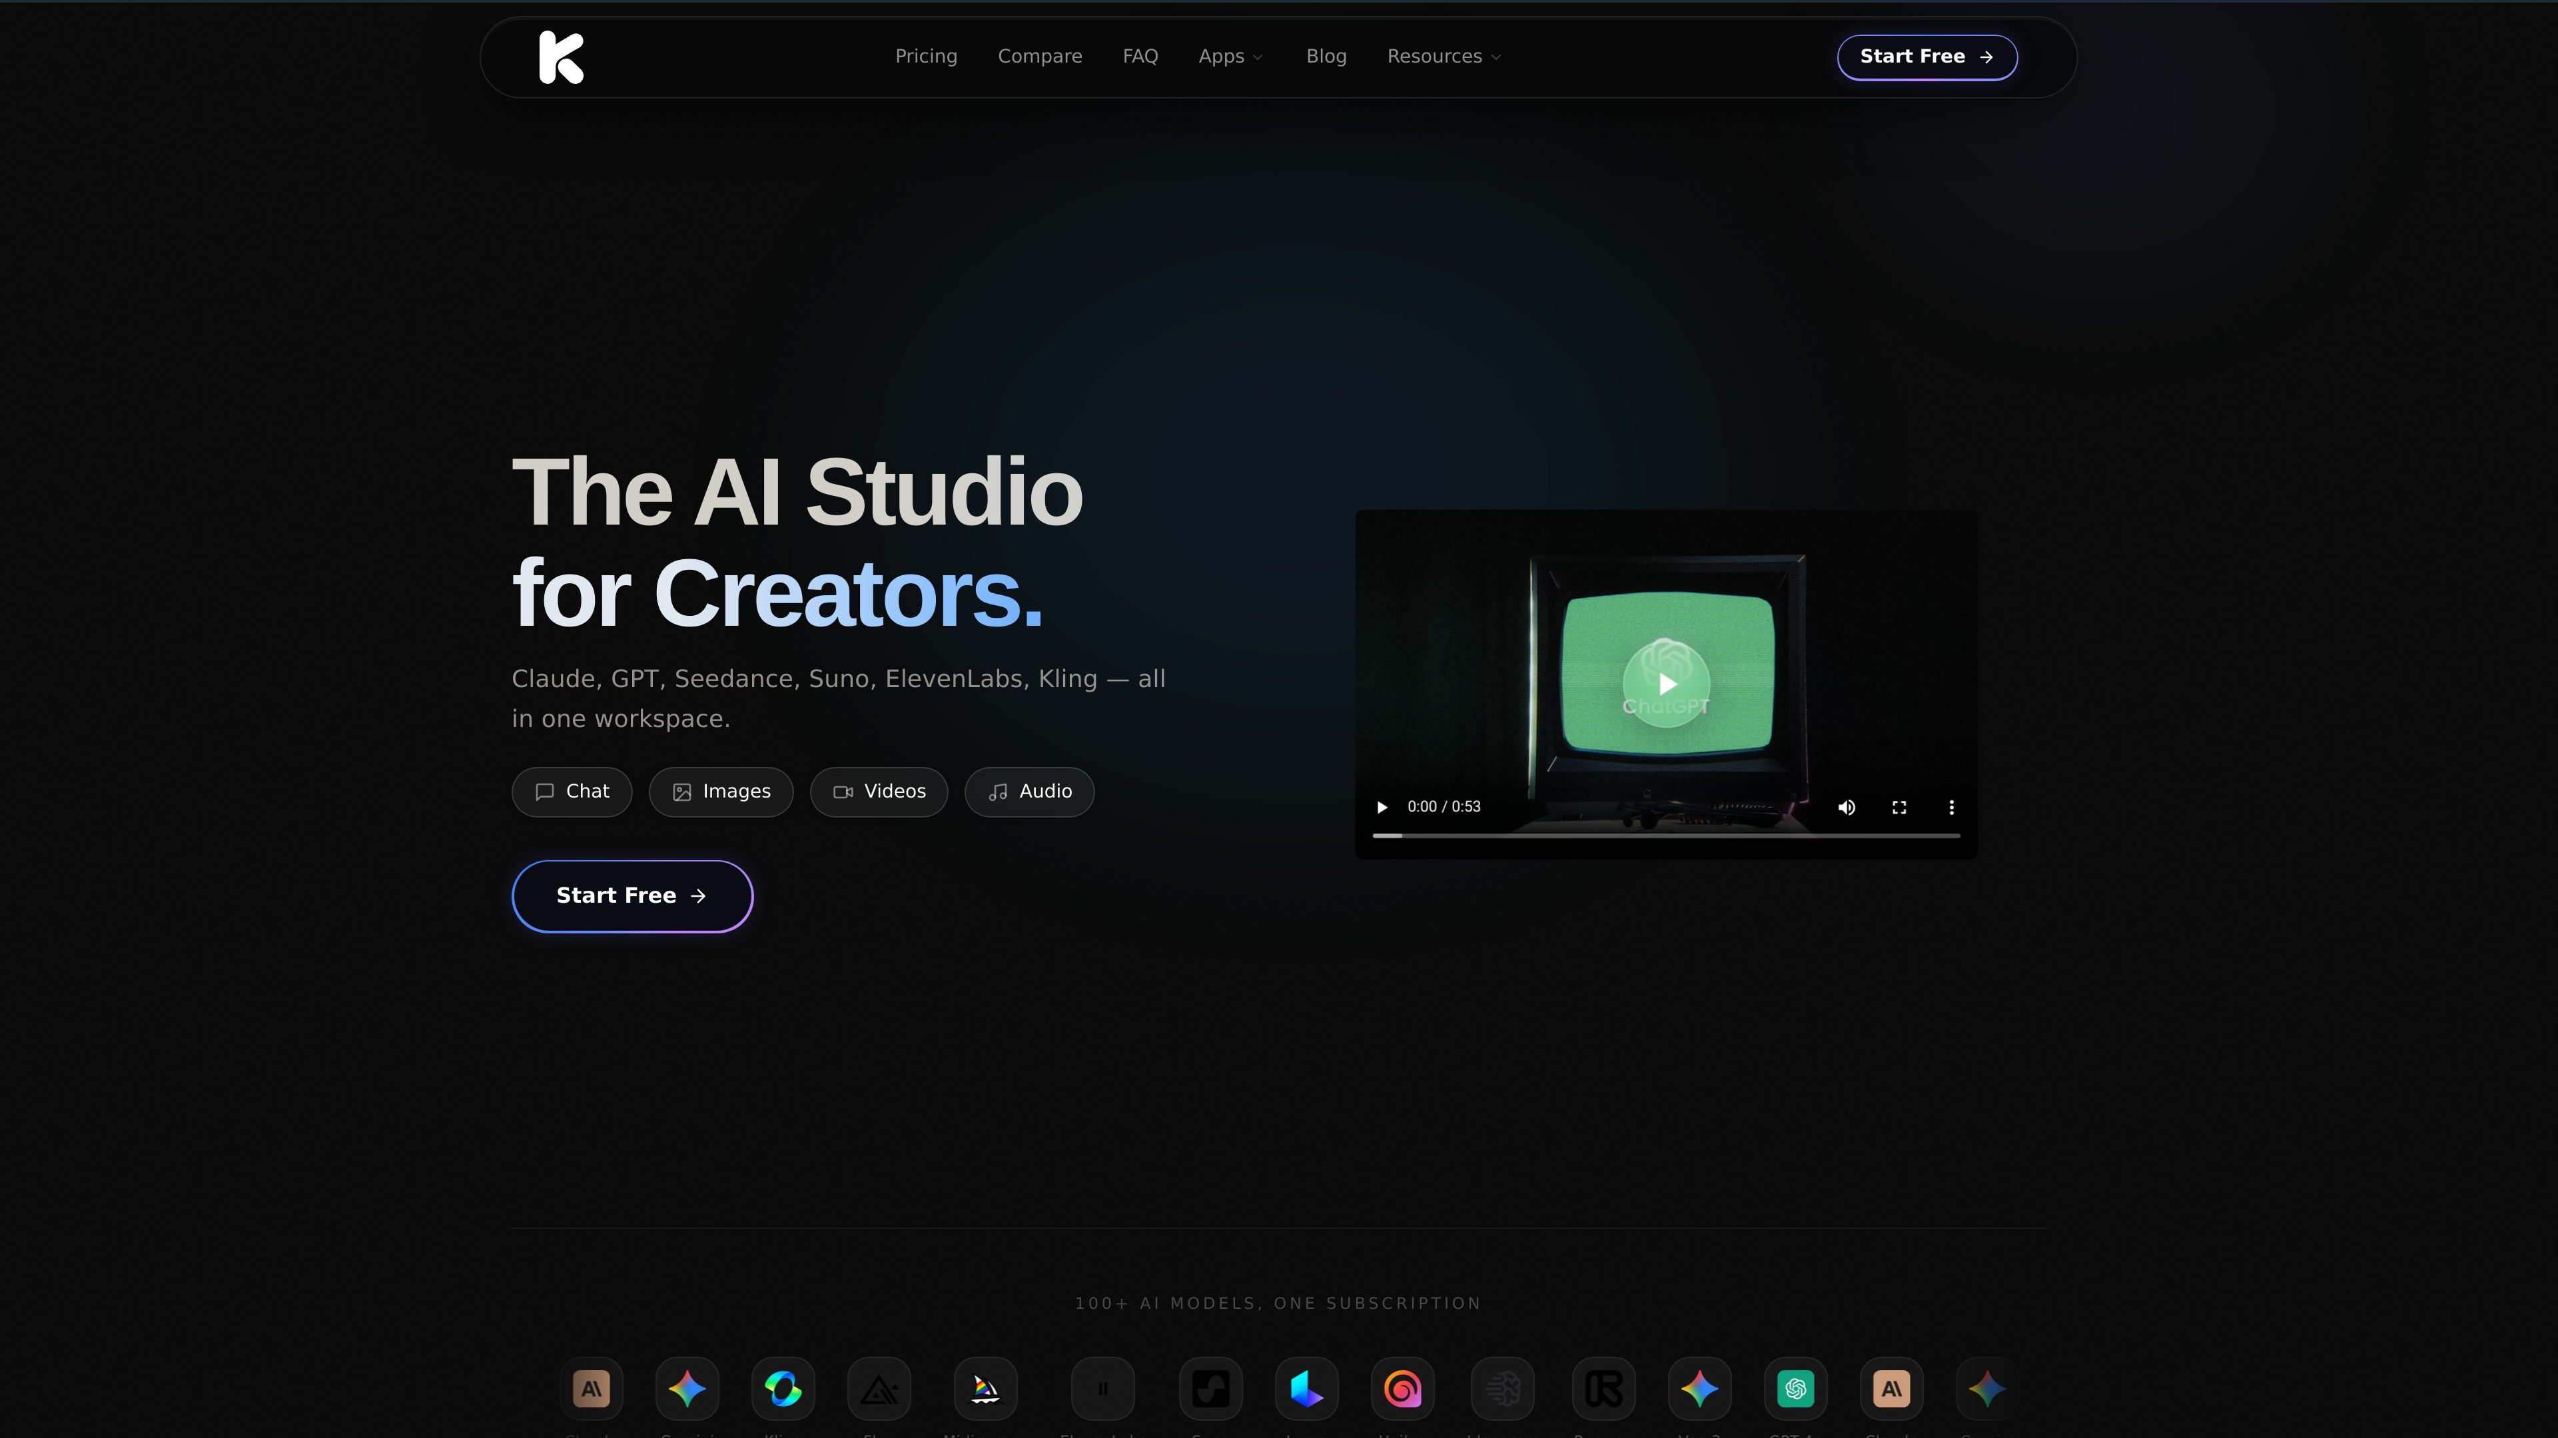Expand the Resources dropdown menu
This screenshot has width=2558, height=1438.
click(1444, 57)
